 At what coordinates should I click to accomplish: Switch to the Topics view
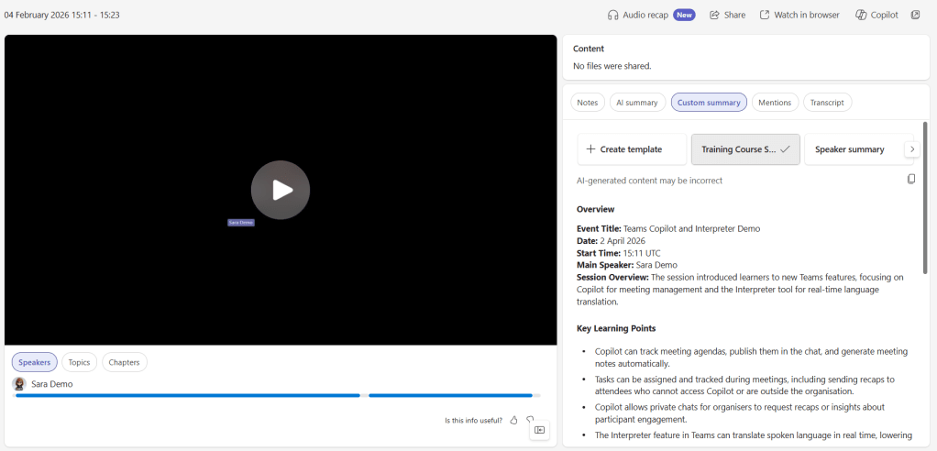[79, 362]
